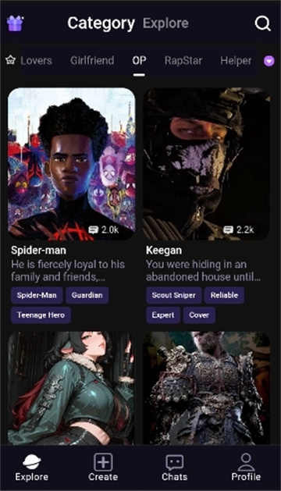Screen dimensions: 281x491
Task: Tap the Guardian tag chip
Action: tap(87, 295)
